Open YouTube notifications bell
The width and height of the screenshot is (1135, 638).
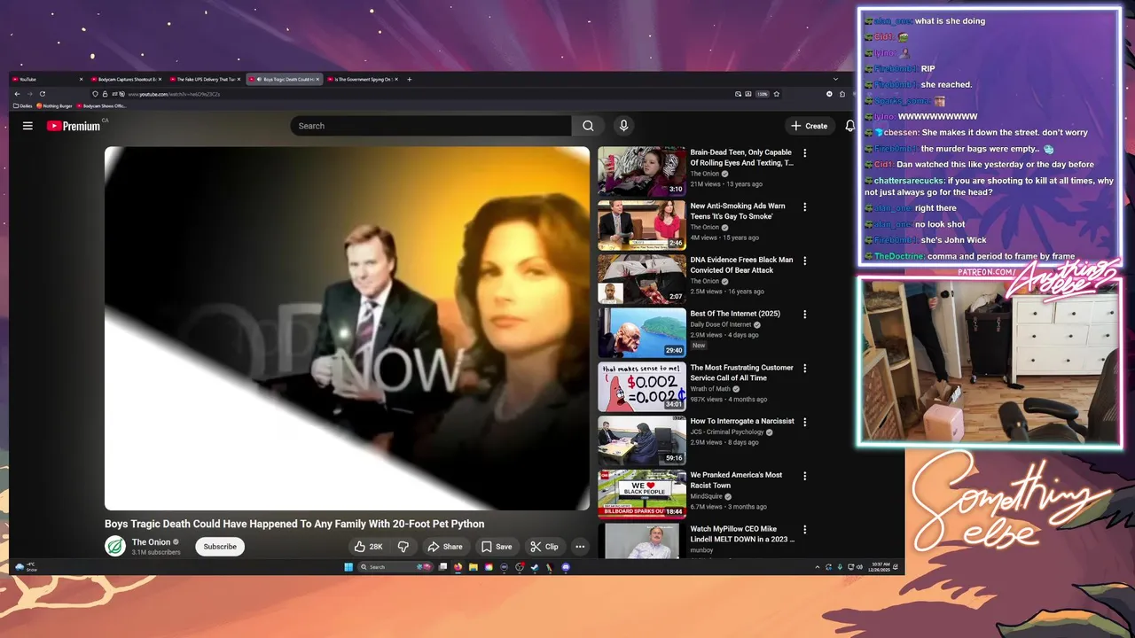tap(849, 126)
